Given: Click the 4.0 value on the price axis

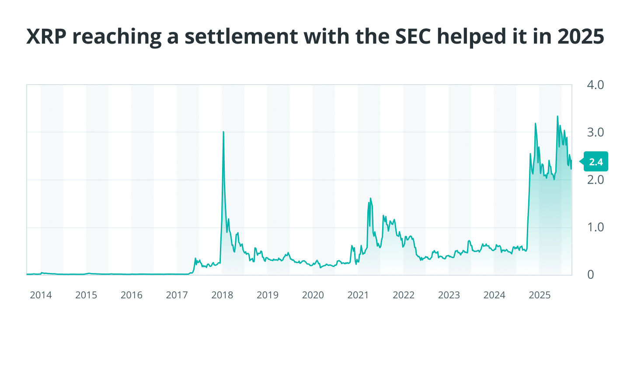Looking at the screenshot, I should tap(595, 85).
